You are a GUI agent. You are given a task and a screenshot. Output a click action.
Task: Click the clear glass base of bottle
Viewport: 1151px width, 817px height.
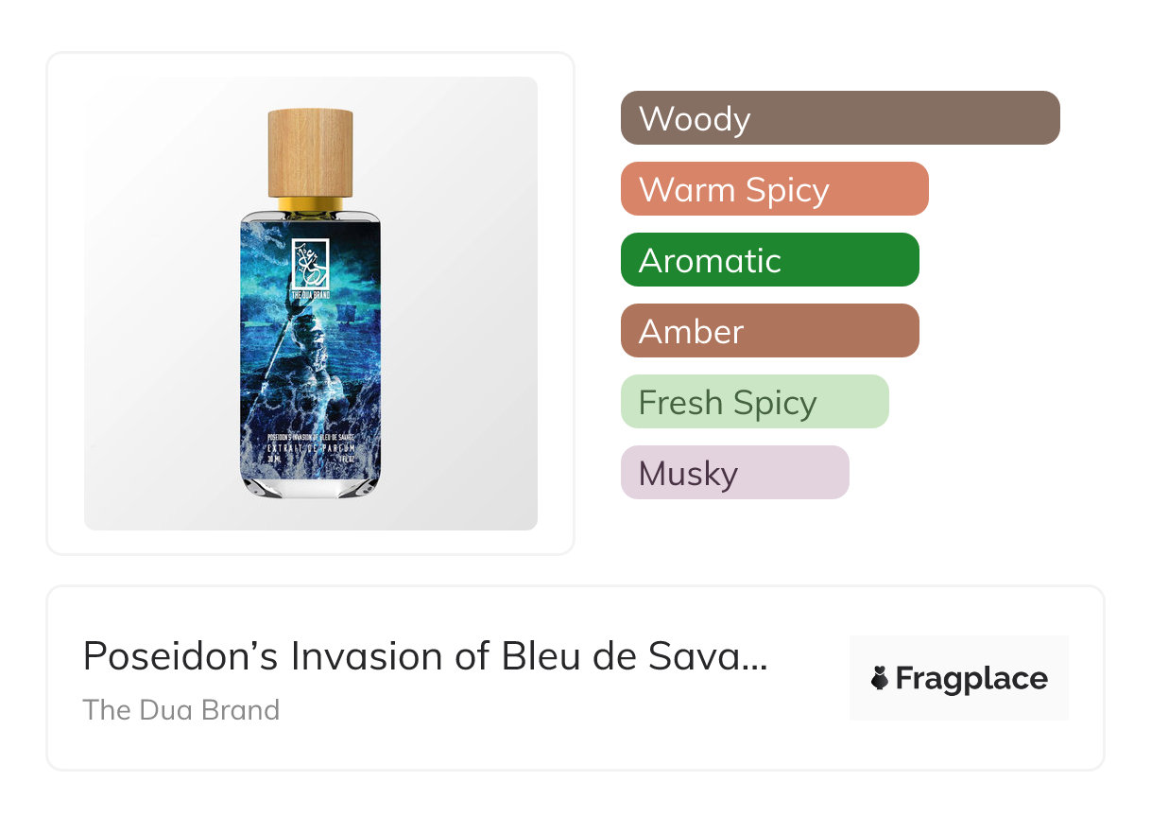(x=310, y=486)
